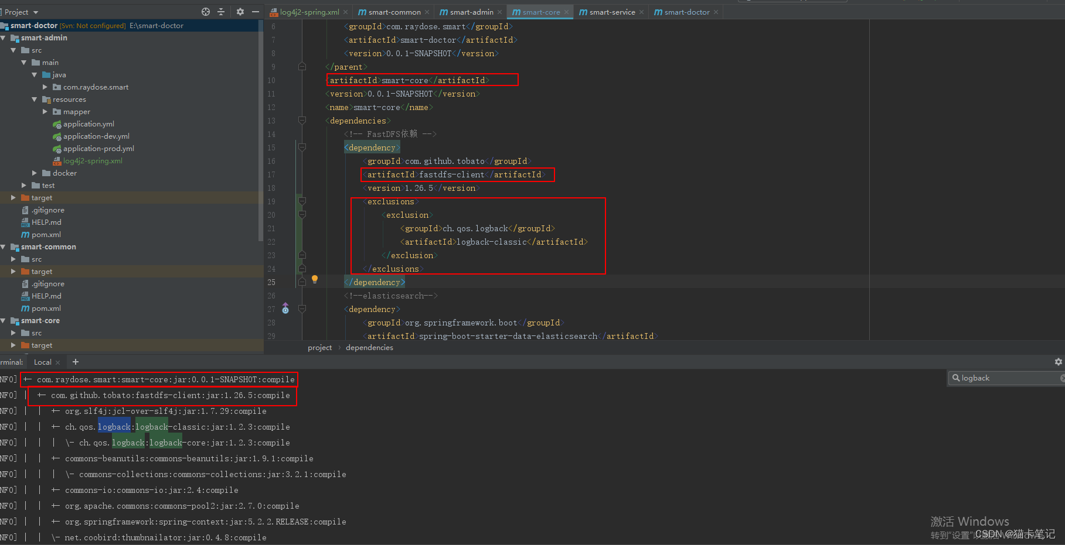Click the purple gutter navigation icon on line 27
1065x545 pixels.
(x=285, y=309)
